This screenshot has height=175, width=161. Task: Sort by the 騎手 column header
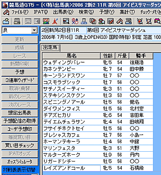pyautogui.click(x=141, y=56)
